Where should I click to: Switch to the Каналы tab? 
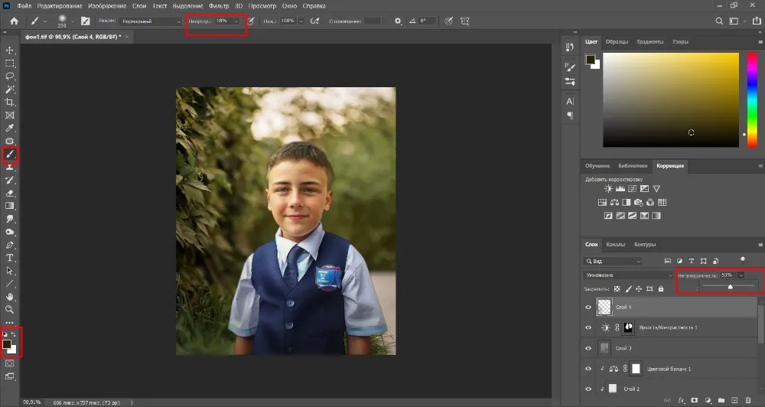tap(616, 245)
